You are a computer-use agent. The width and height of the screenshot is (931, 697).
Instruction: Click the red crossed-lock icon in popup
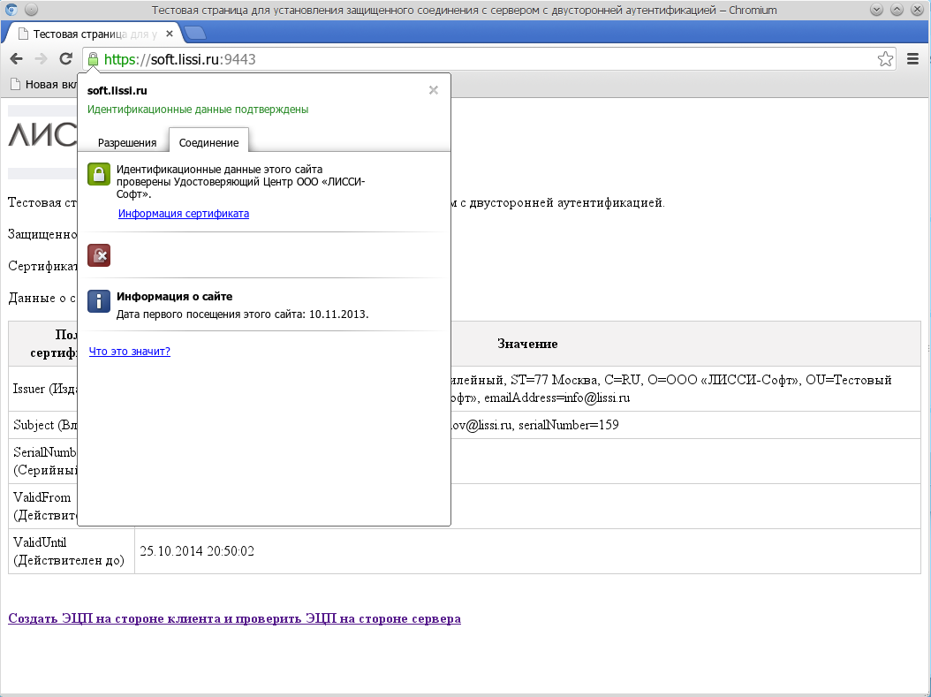99,255
